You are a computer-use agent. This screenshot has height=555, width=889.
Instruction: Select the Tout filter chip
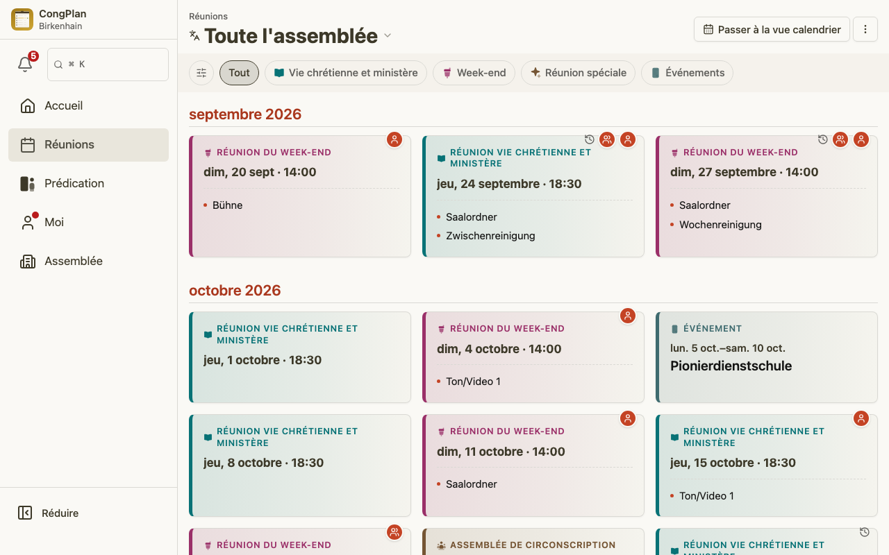click(x=239, y=73)
